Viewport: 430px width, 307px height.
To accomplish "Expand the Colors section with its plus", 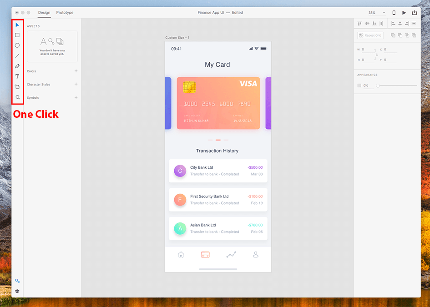I will 76,71.
